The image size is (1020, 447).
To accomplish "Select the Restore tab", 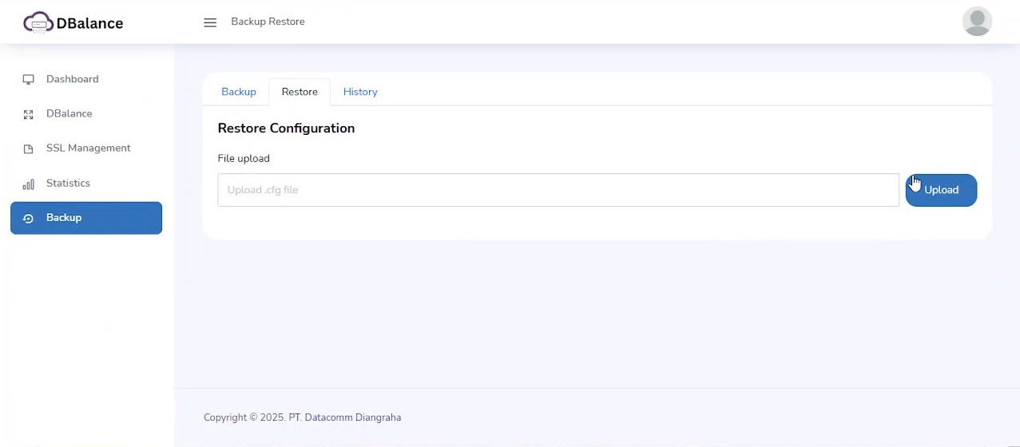I will 300,92.
